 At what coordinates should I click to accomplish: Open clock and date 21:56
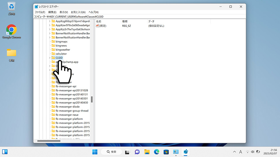pyautogui.click(x=270, y=152)
